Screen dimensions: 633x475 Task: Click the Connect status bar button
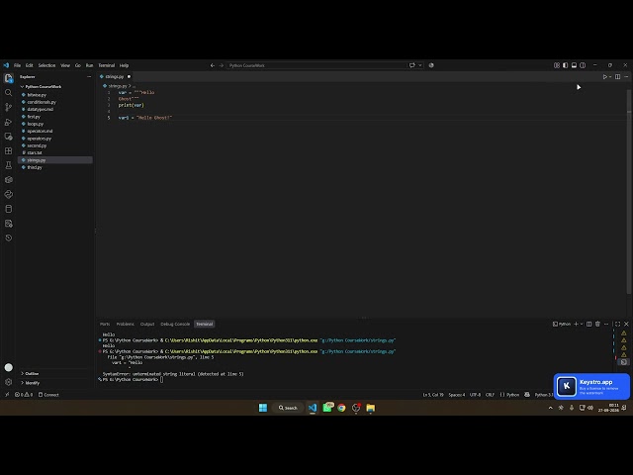pos(48,395)
